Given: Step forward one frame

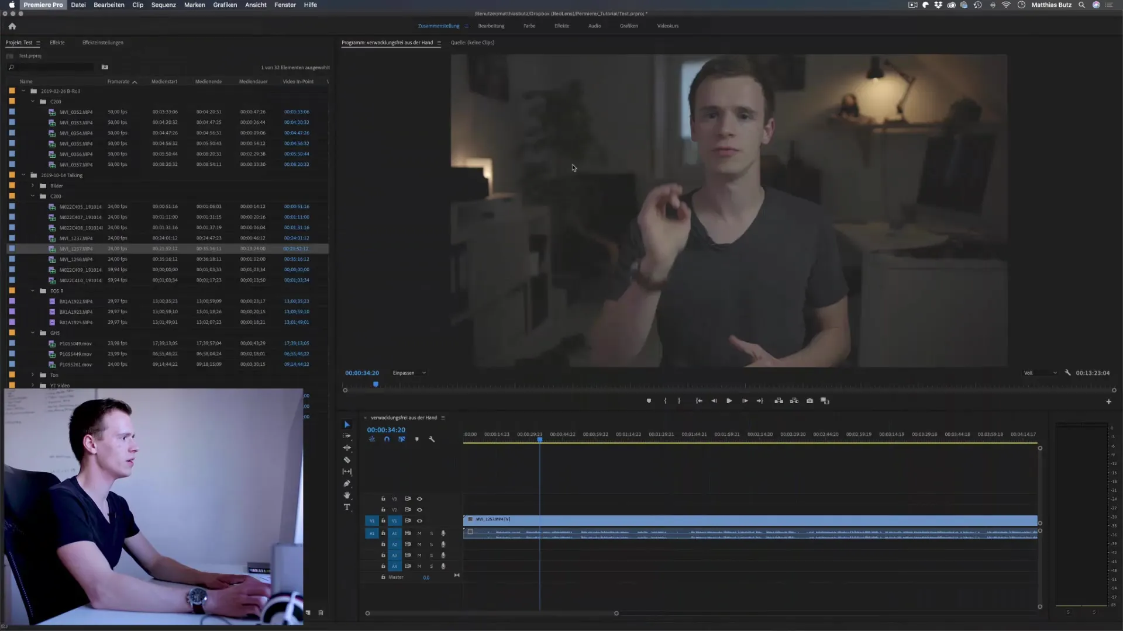Looking at the screenshot, I should (x=745, y=401).
